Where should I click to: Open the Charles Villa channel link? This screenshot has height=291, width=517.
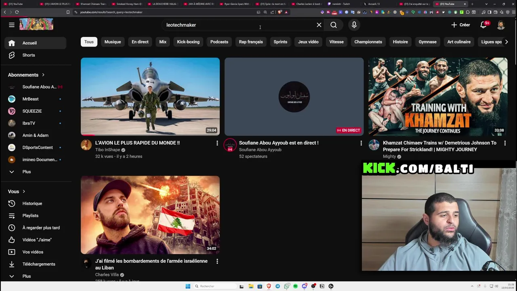pos(107,275)
